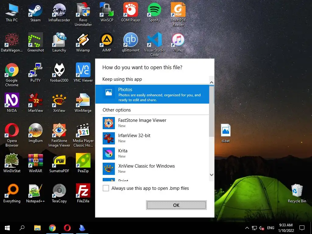The image size is (312, 234).
Task: Select the Winamp desktop shortcut
Action: click(83, 43)
